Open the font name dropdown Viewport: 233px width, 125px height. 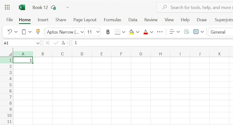pos(82,32)
